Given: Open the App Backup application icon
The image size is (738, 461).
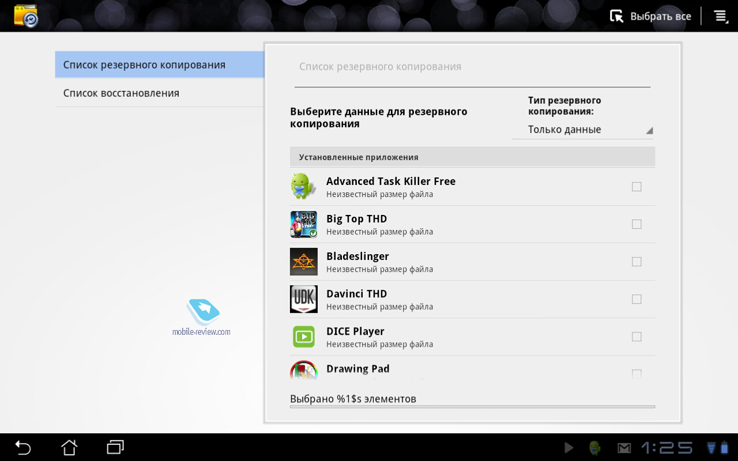Looking at the screenshot, I should (x=26, y=16).
